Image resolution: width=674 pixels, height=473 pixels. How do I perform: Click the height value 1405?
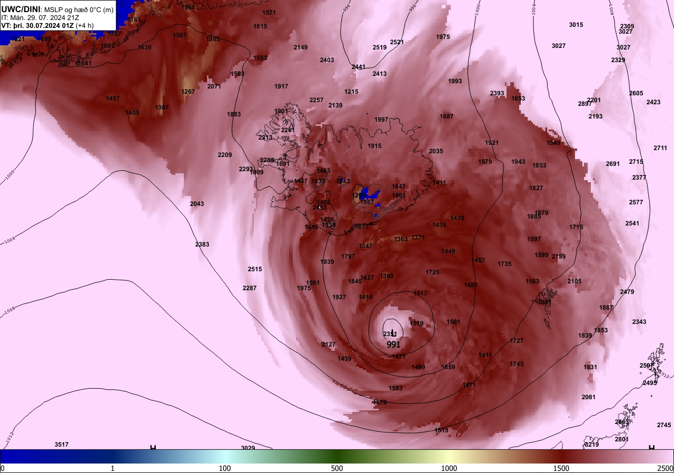[x=132, y=113]
